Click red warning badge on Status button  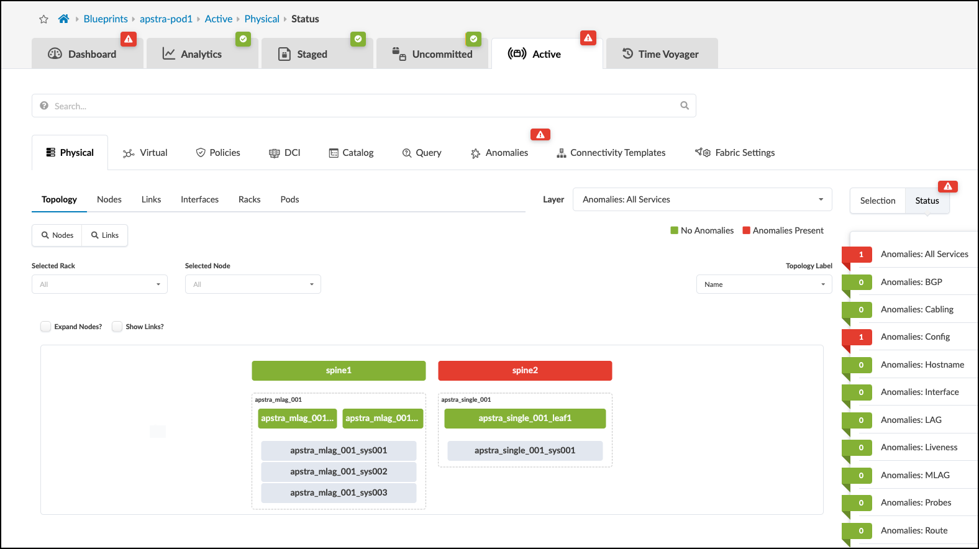pyautogui.click(x=947, y=186)
